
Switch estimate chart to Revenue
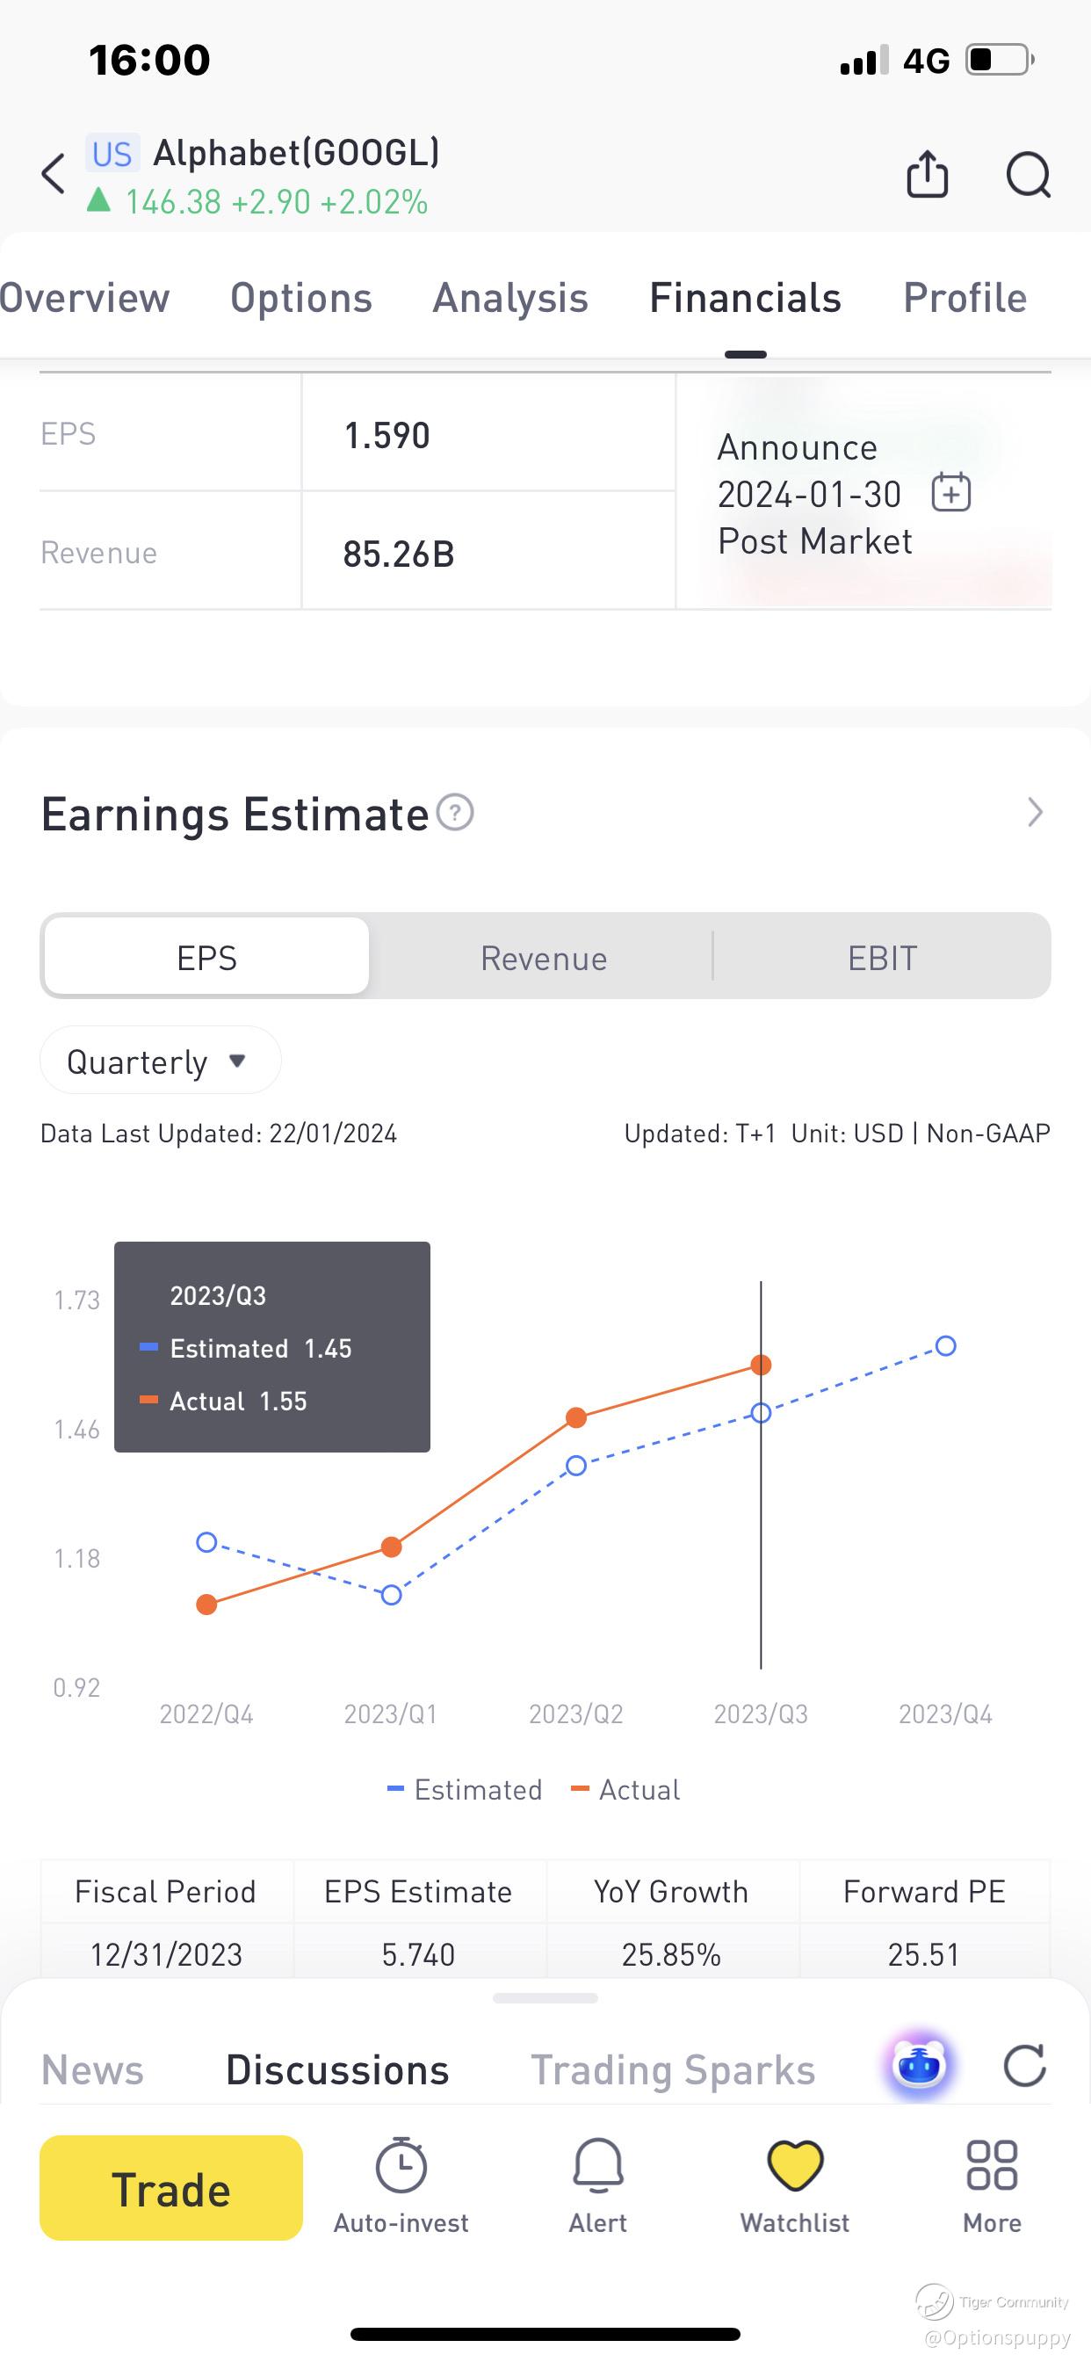(544, 958)
